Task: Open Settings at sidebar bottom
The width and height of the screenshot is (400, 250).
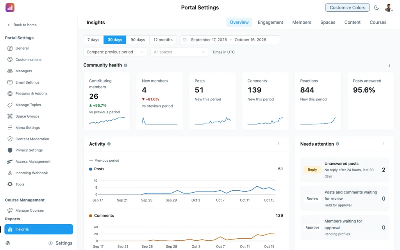Action: (x=61, y=243)
